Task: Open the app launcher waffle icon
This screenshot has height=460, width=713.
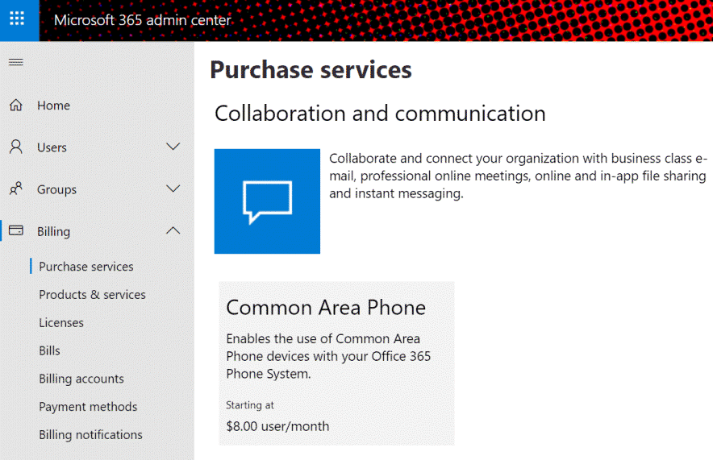Action: point(17,19)
